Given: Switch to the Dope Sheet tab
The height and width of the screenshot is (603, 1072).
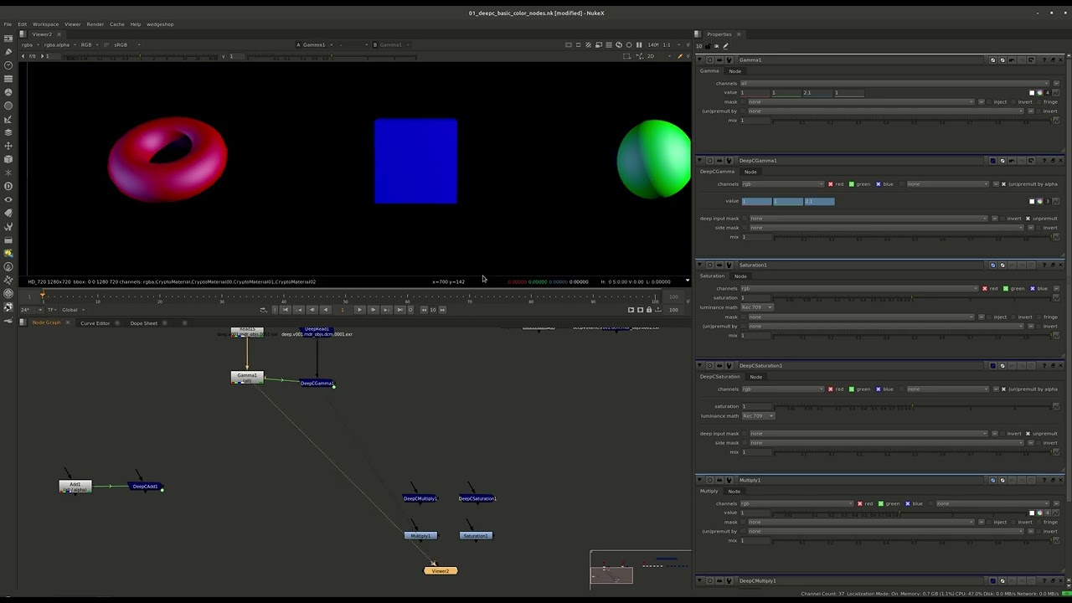Looking at the screenshot, I should 143,323.
